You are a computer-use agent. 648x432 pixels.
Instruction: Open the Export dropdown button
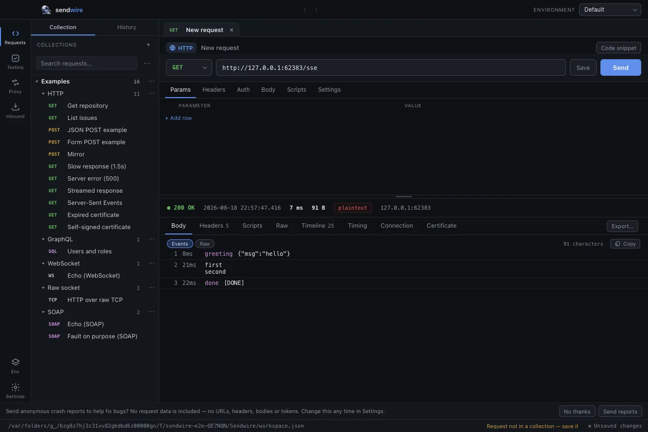(622, 226)
